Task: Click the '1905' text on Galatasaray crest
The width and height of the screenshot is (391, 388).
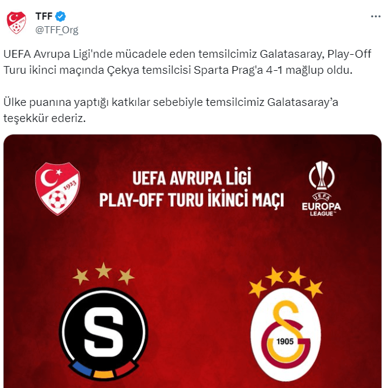Action: 285,341
